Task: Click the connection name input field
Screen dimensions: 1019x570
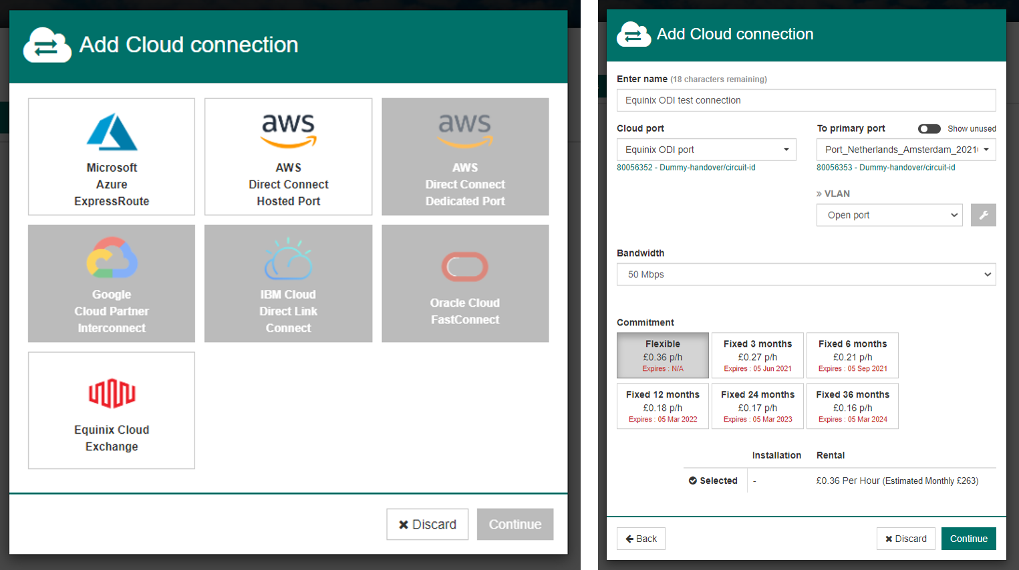Action: tap(806, 100)
